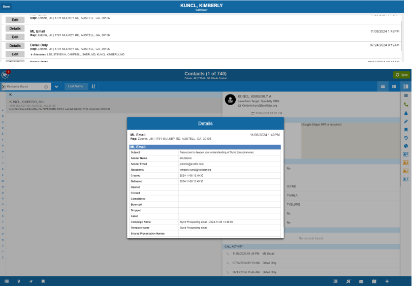Click the 11/08/2024 01:49 PM calendar entry
412x286 pixels.
pyautogui.click(x=267, y=113)
